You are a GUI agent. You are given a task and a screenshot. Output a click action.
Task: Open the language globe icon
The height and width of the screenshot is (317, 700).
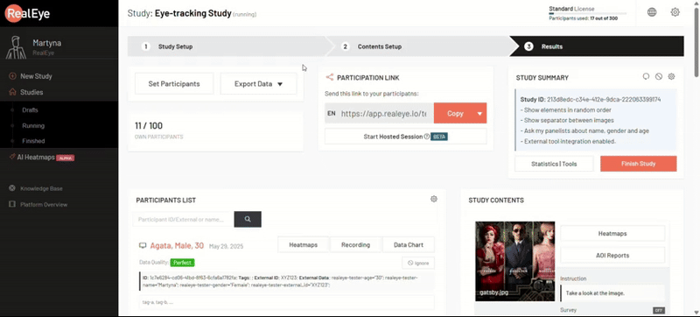click(x=652, y=12)
